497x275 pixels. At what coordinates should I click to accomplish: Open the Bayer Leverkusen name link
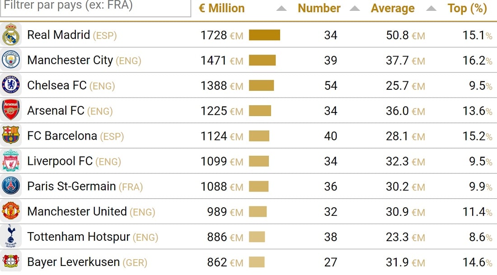74,262
